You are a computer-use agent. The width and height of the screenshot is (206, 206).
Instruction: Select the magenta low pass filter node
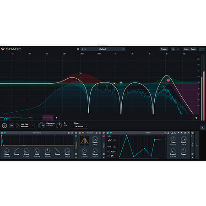point(168,80)
